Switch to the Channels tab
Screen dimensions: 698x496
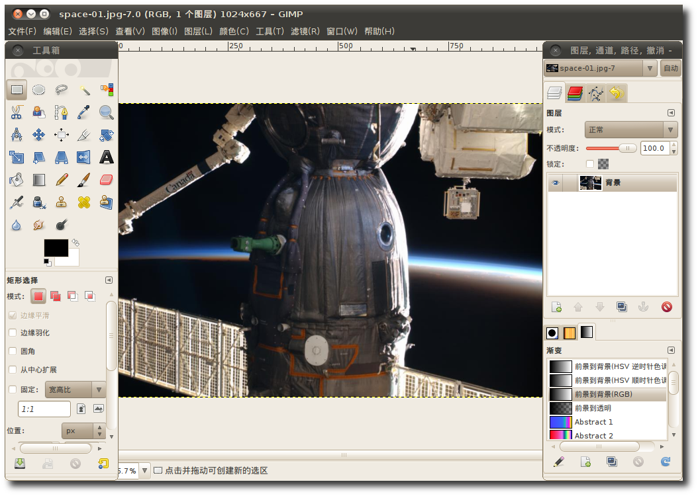pyautogui.click(x=575, y=93)
